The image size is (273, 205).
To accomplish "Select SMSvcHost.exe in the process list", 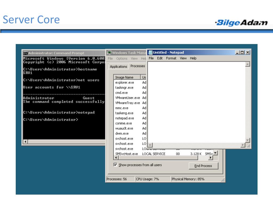I will (x=127, y=154).
